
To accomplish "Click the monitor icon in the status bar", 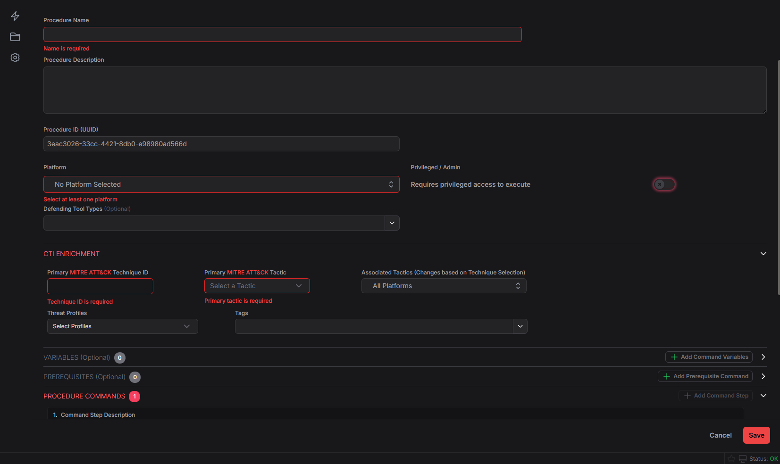I will click(x=743, y=458).
